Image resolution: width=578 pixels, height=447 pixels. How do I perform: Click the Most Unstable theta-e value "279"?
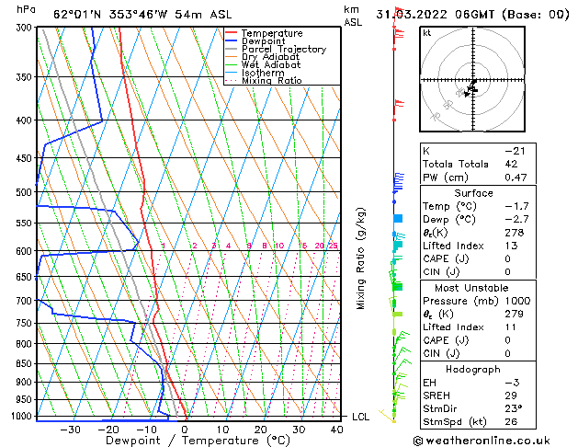(515, 314)
